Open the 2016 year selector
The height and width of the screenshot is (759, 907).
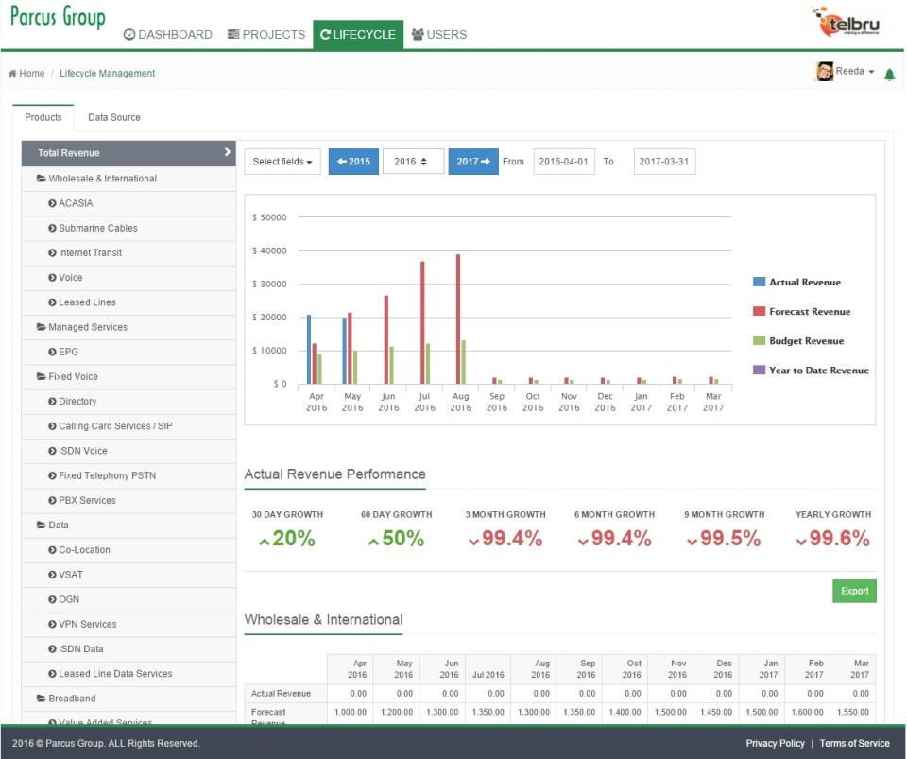413,162
